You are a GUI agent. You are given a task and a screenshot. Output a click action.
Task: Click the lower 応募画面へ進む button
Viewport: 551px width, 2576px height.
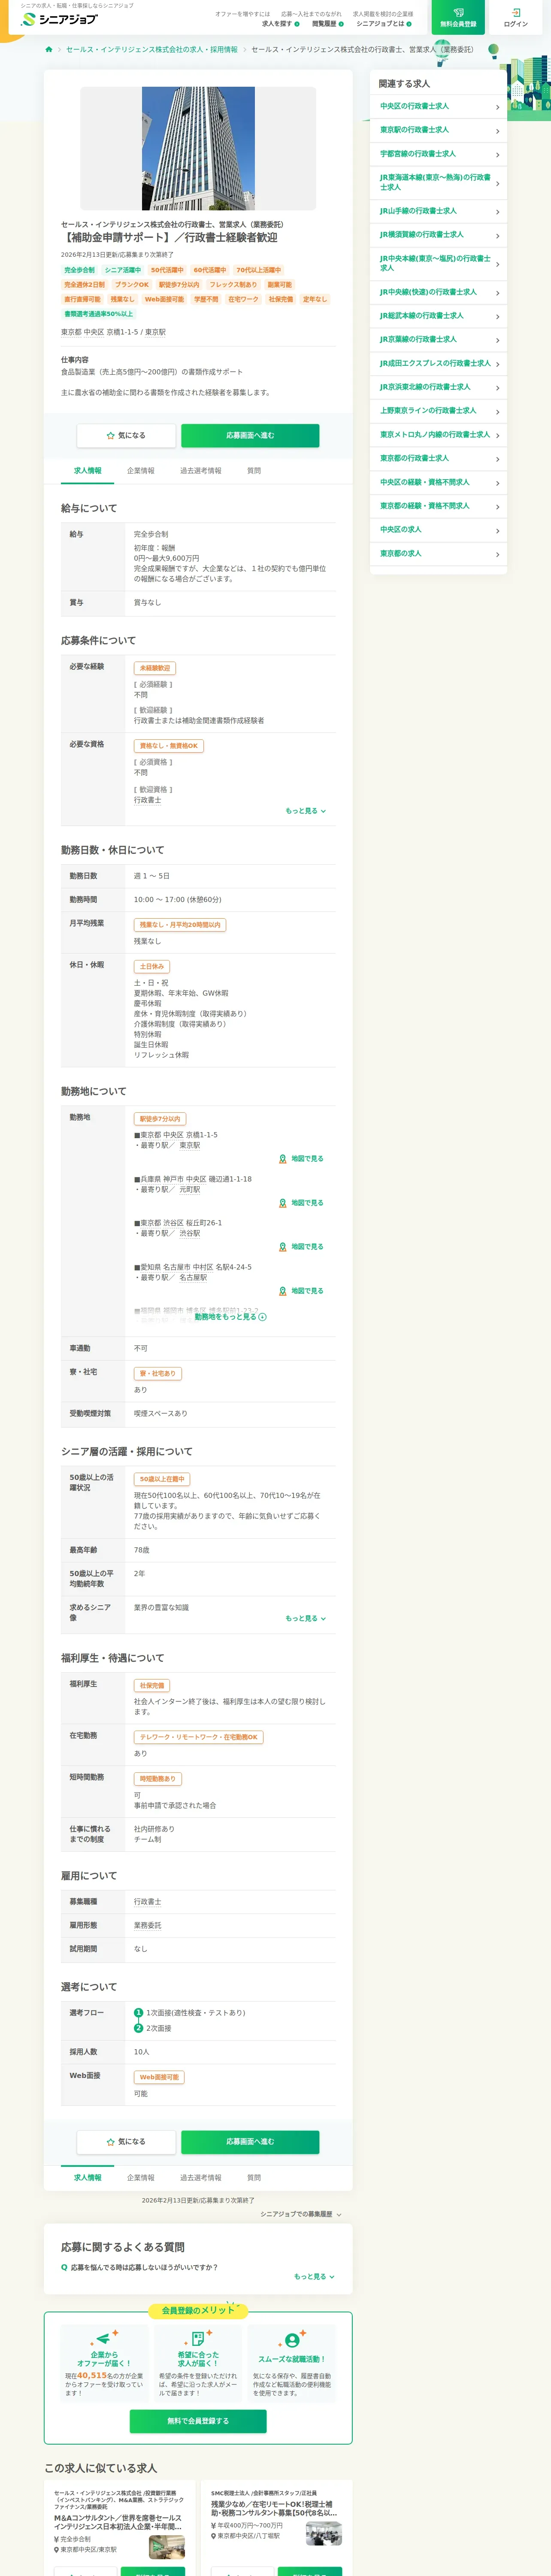click(250, 2142)
